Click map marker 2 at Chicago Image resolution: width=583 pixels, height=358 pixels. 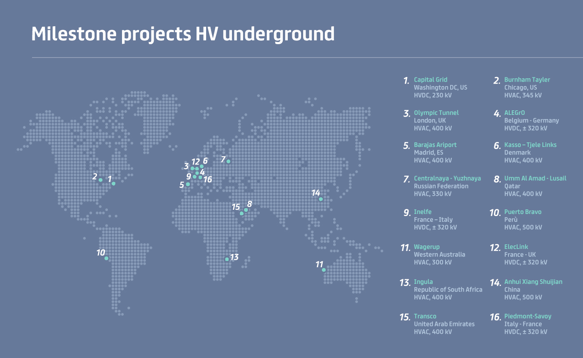pyautogui.click(x=100, y=180)
